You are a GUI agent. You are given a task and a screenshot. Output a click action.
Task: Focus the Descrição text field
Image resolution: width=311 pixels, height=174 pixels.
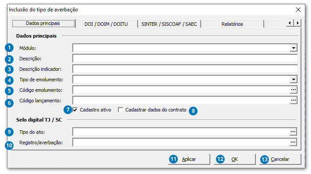(x=185, y=59)
